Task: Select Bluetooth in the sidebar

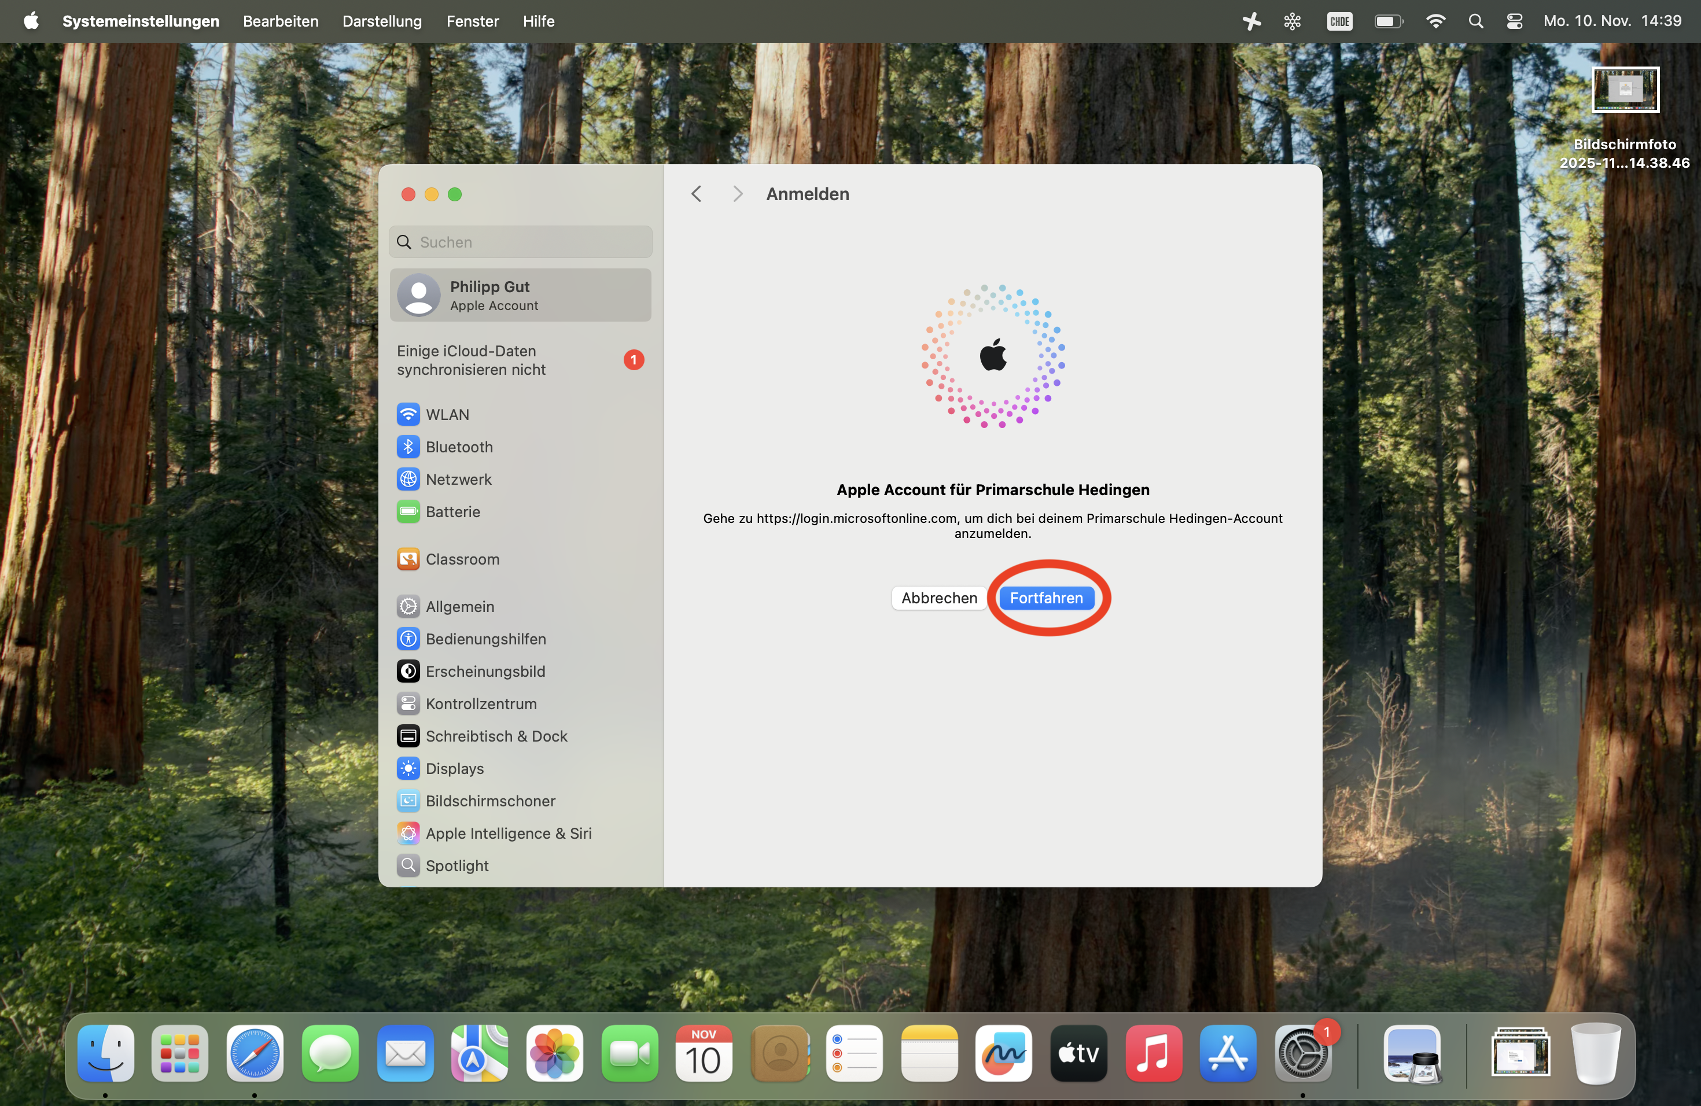Action: (x=458, y=447)
